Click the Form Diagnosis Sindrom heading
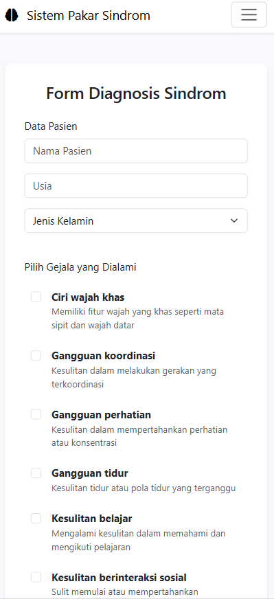This screenshot has width=274, height=599. (x=136, y=94)
